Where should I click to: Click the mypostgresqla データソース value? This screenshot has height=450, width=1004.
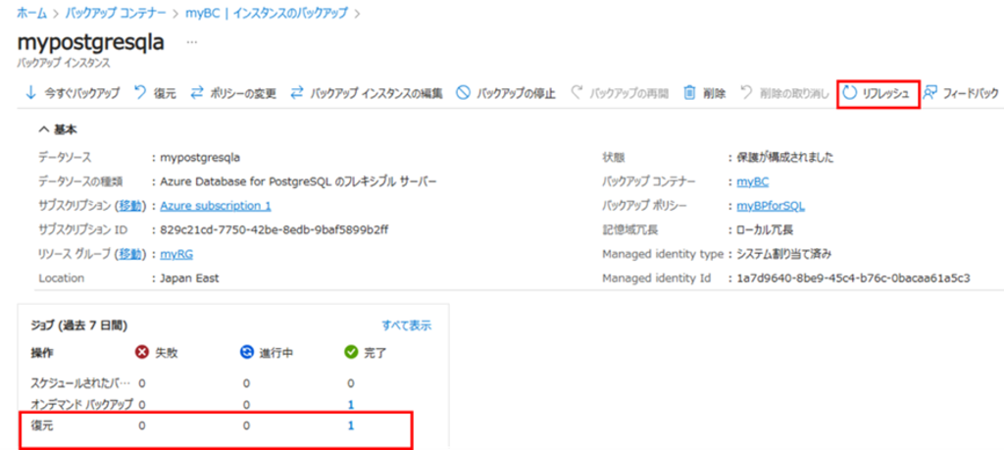(200, 158)
